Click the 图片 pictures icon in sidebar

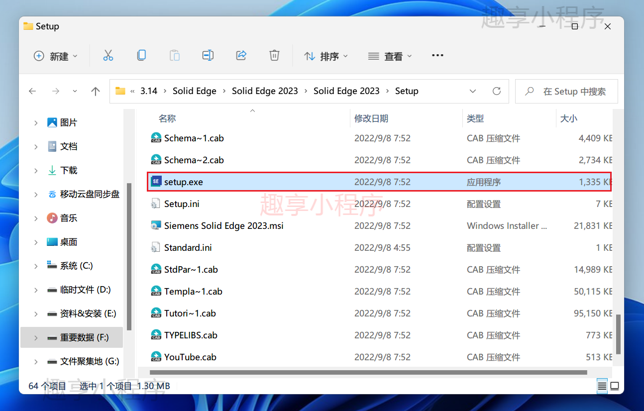(52, 122)
